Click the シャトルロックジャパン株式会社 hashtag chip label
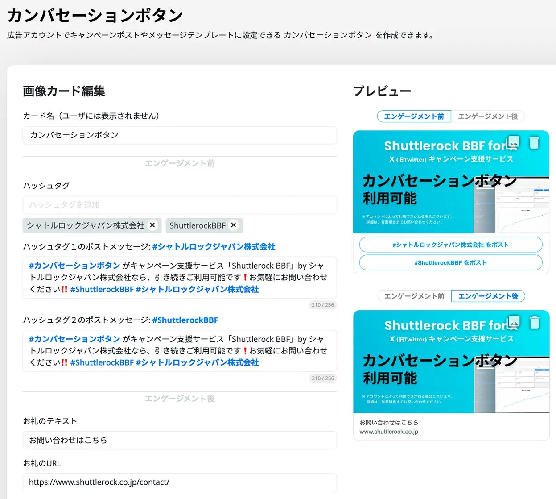The height and width of the screenshot is (499, 556). click(x=86, y=225)
